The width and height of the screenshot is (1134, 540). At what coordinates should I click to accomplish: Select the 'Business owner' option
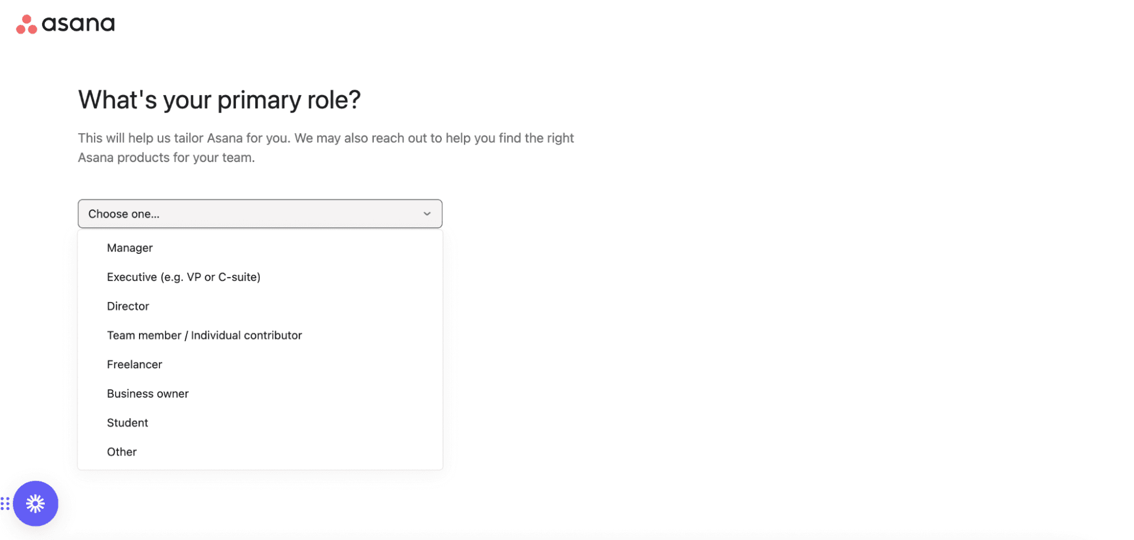click(147, 393)
